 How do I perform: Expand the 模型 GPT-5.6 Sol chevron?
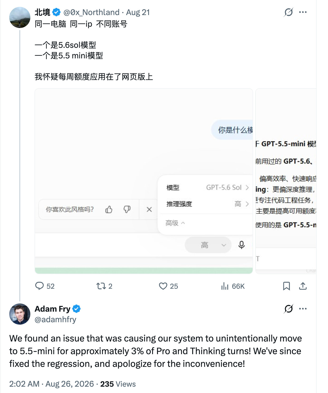[247, 188]
